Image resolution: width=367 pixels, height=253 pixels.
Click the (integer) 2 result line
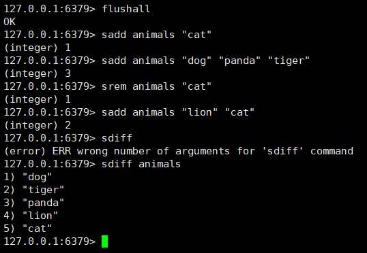[38, 125]
